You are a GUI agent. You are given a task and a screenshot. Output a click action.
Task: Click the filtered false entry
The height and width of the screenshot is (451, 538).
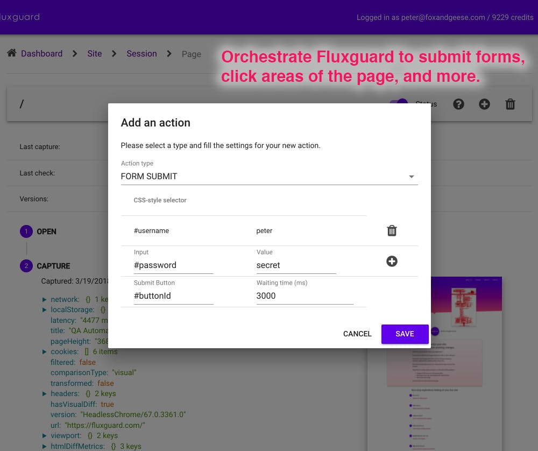73,362
